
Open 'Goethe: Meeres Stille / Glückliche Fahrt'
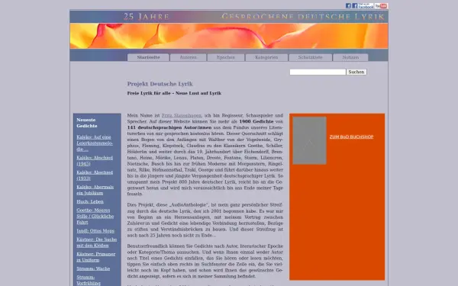pos(95,217)
